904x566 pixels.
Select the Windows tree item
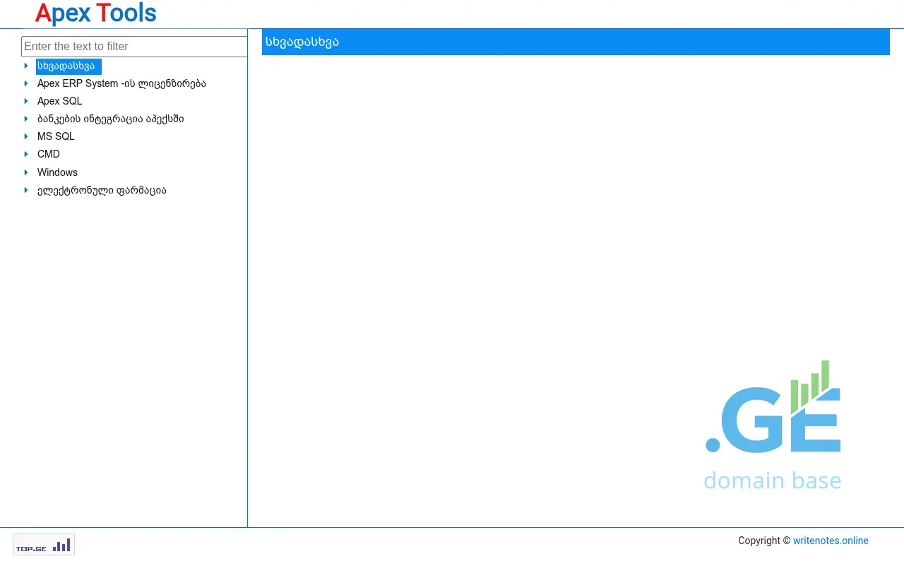point(57,172)
